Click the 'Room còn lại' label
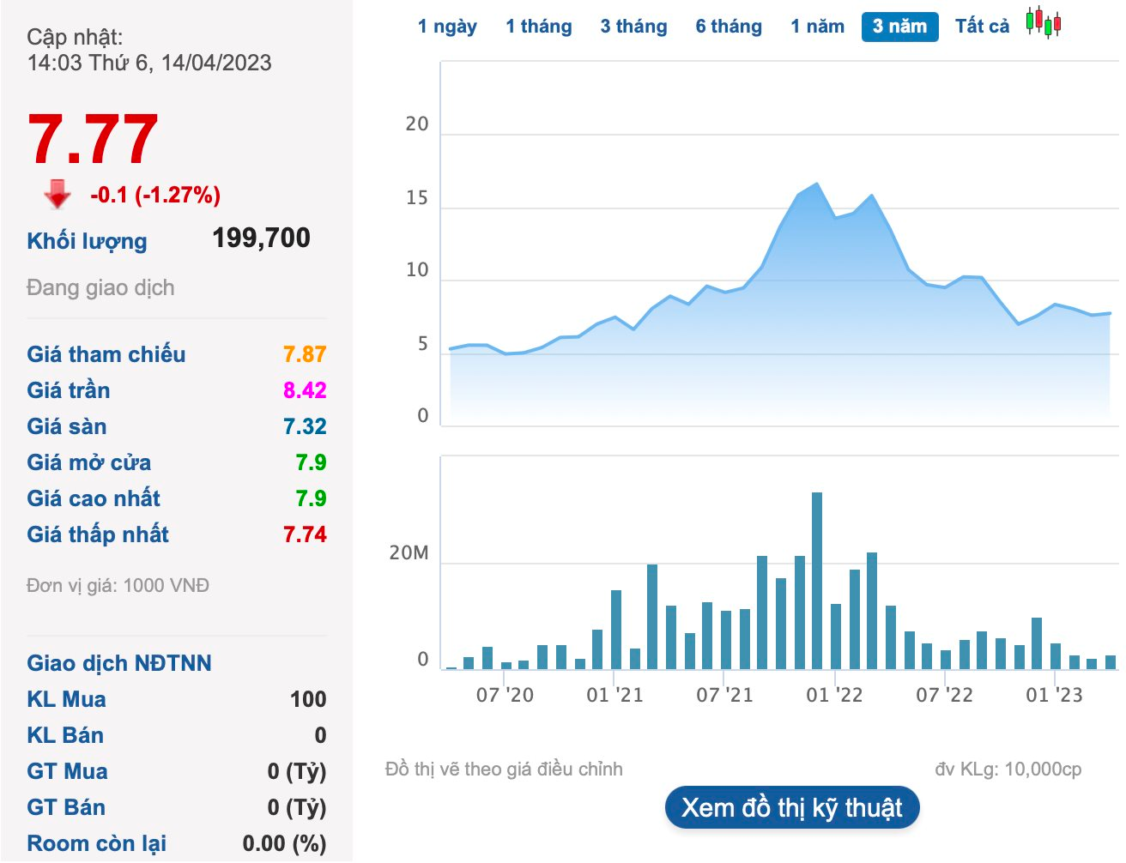Viewport: 1126px width, 863px height. pos(97,843)
